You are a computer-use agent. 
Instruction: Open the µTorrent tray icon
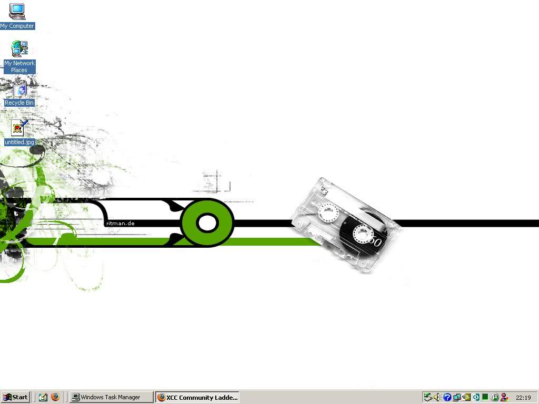coord(495,397)
